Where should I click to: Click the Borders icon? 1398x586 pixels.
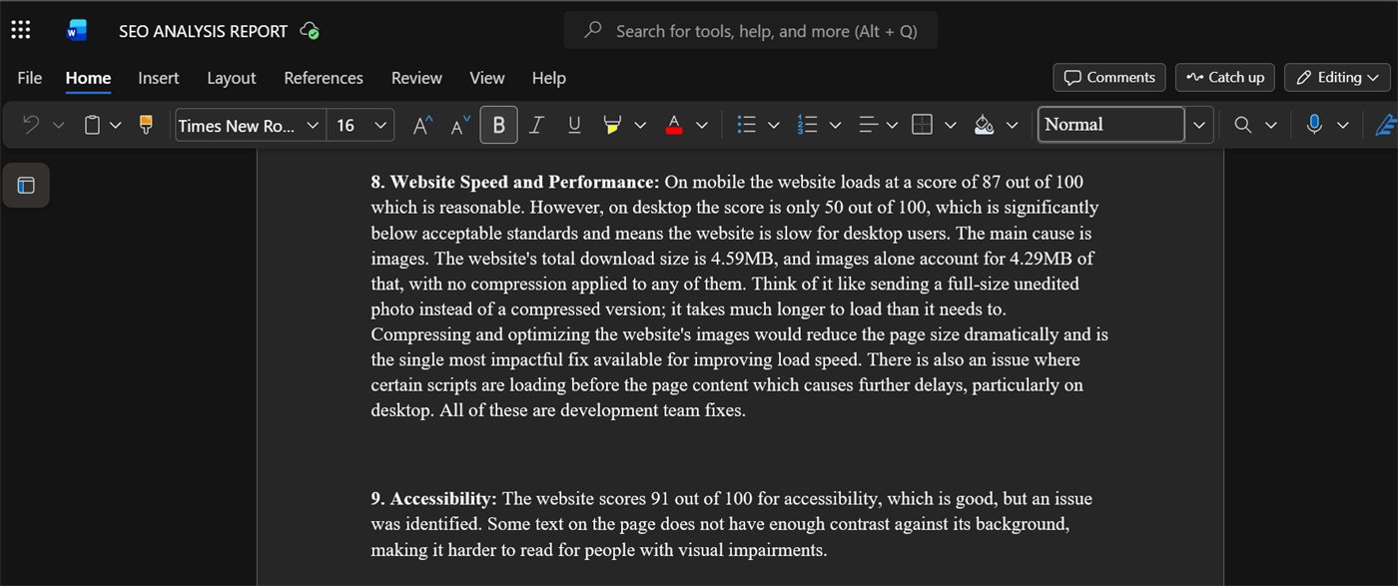923,125
